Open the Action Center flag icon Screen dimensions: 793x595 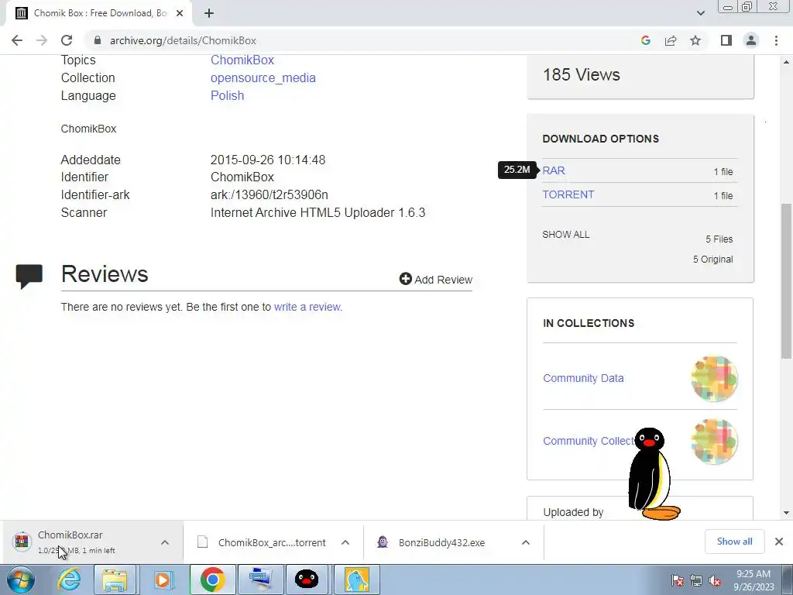(678, 580)
